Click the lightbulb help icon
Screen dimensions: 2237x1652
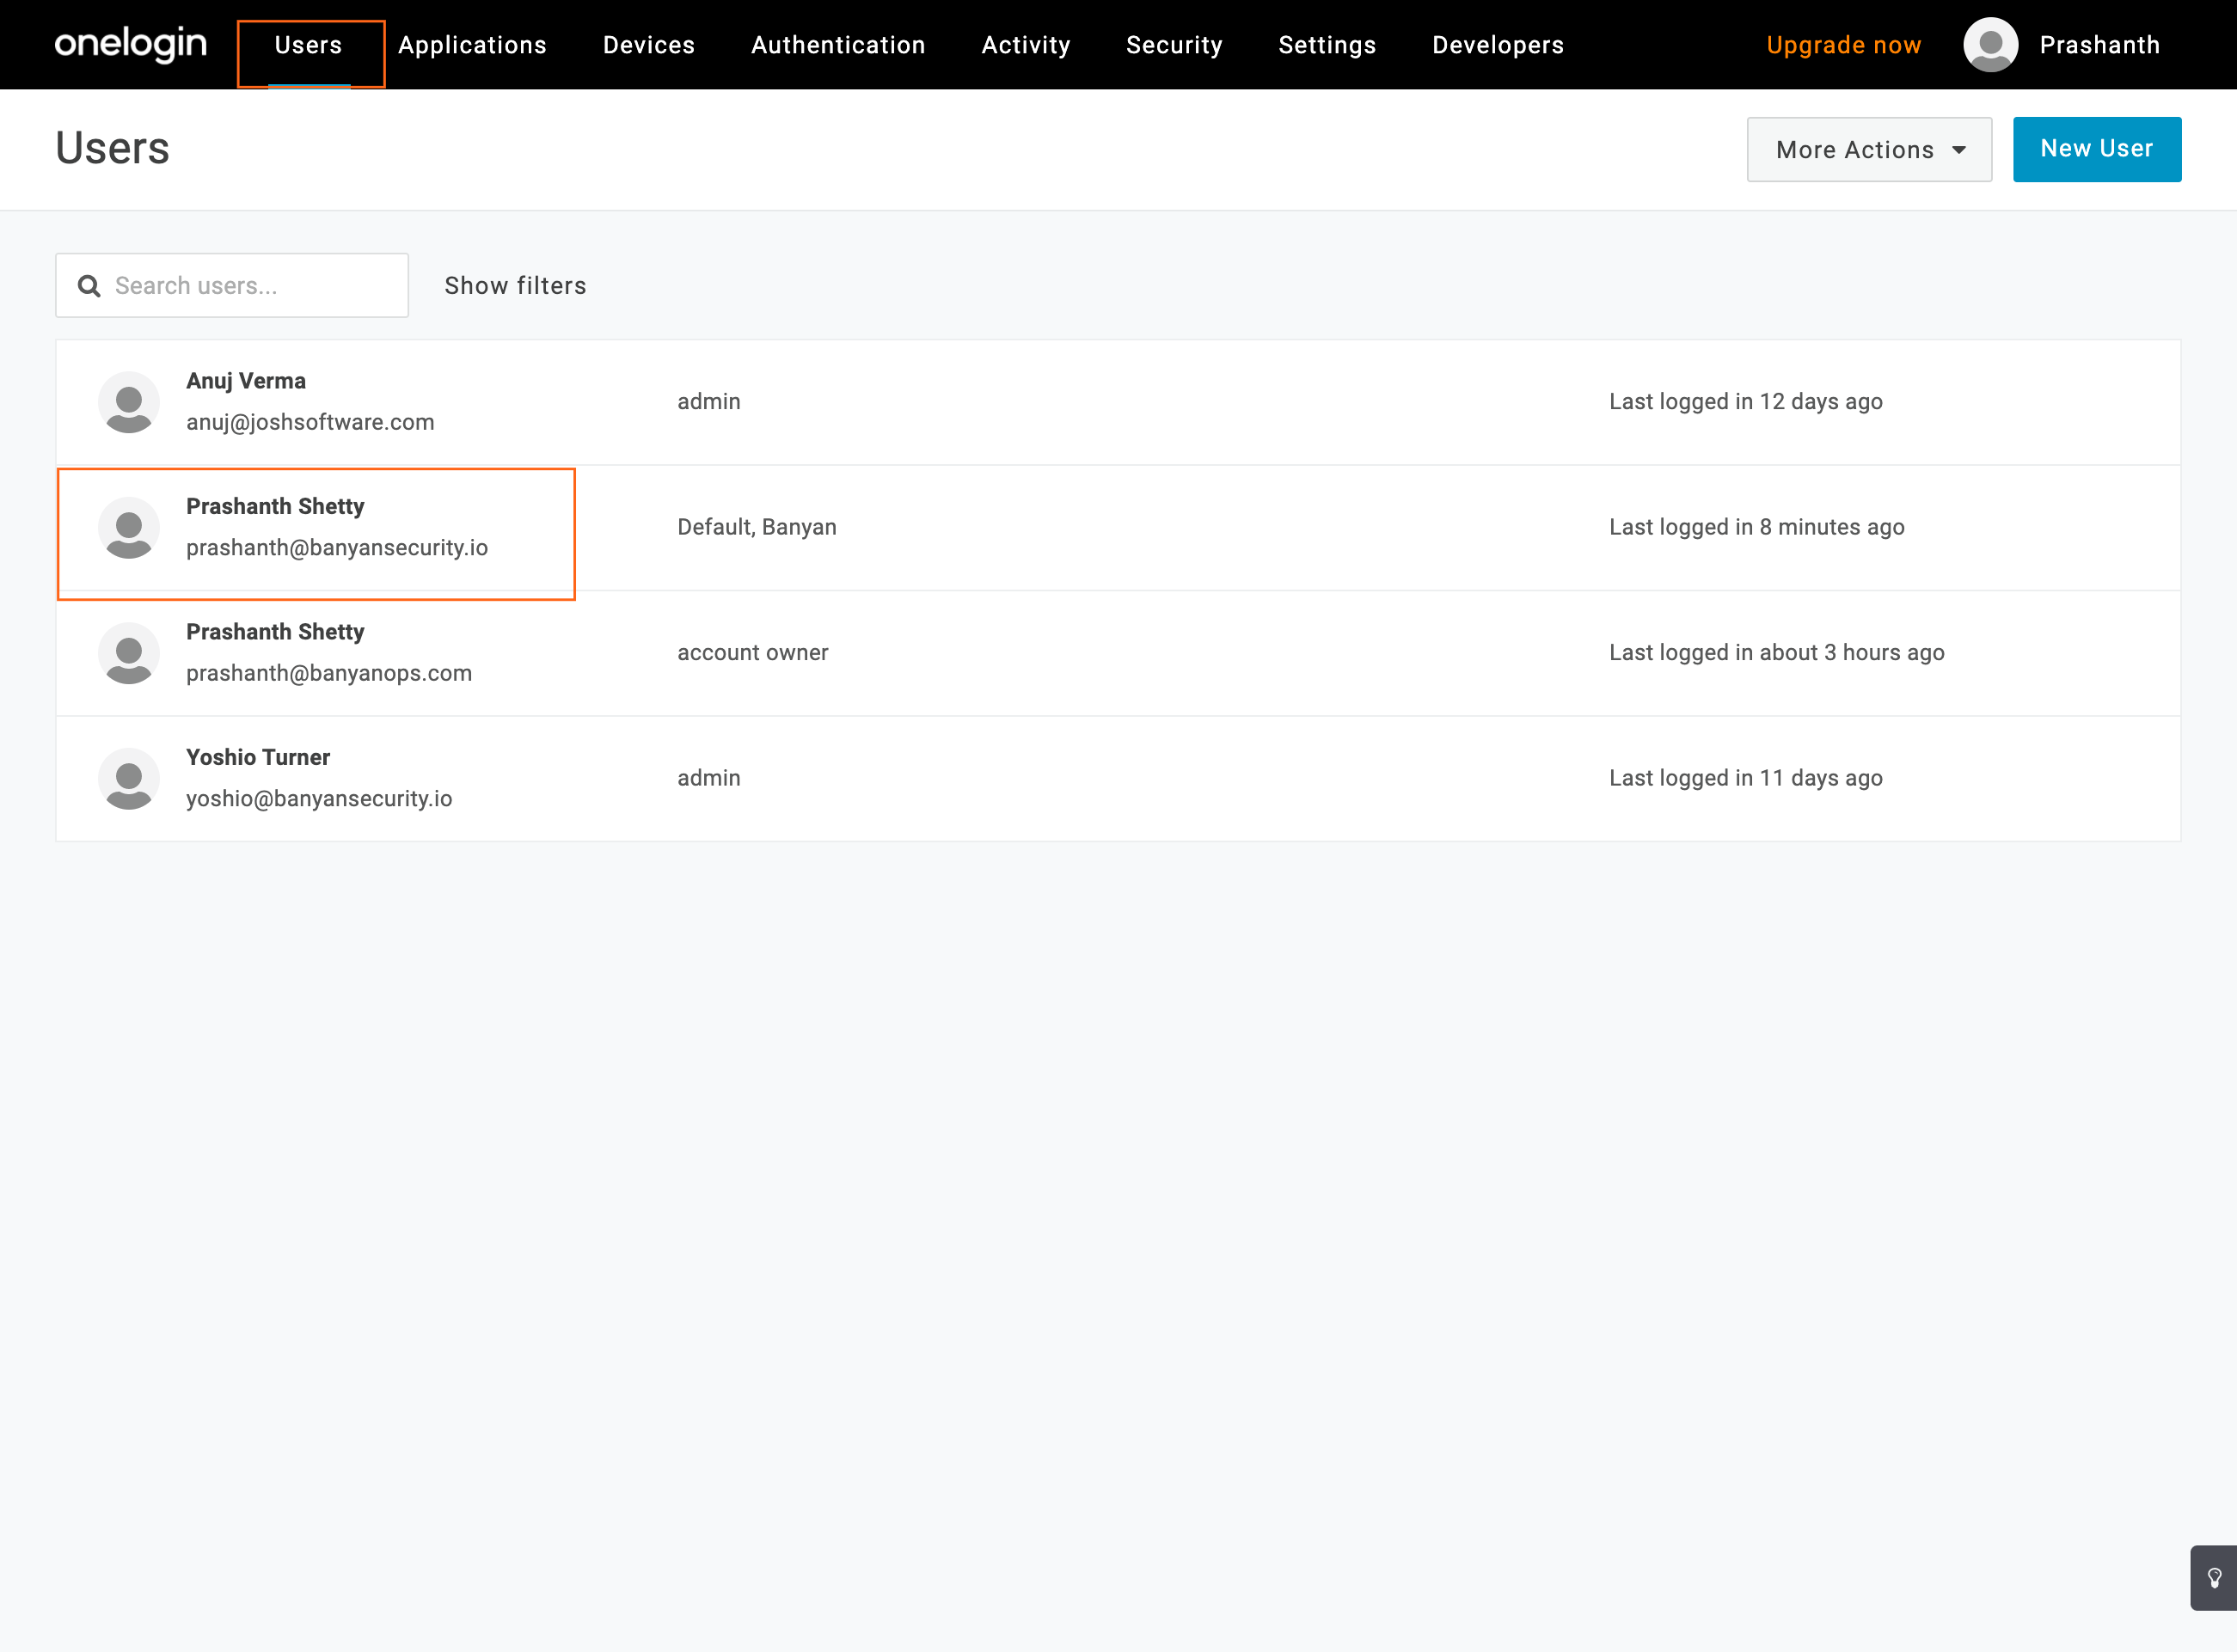[x=2214, y=1577]
